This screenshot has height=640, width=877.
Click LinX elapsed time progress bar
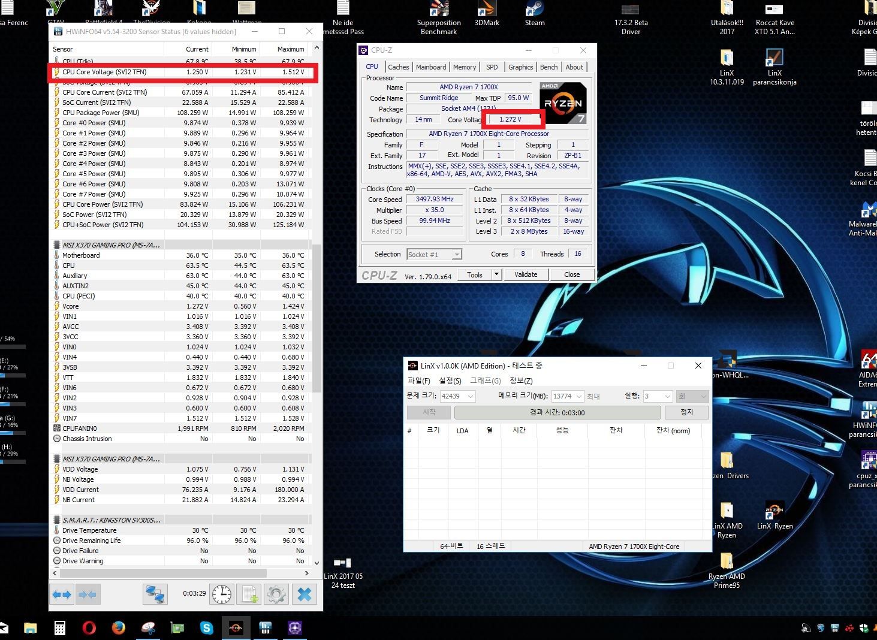coord(557,412)
